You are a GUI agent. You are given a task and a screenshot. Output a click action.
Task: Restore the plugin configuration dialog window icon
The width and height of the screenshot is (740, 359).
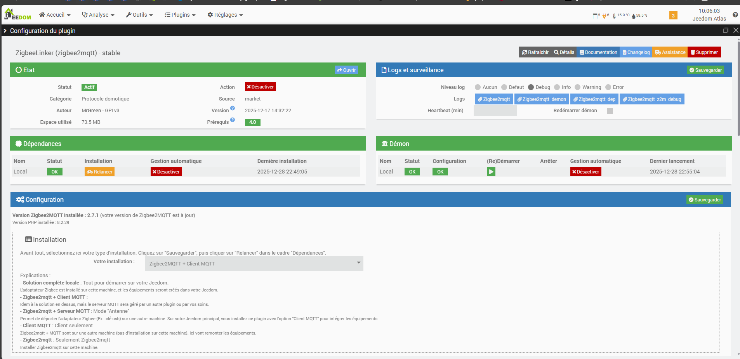pyautogui.click(x=725, y=30)
